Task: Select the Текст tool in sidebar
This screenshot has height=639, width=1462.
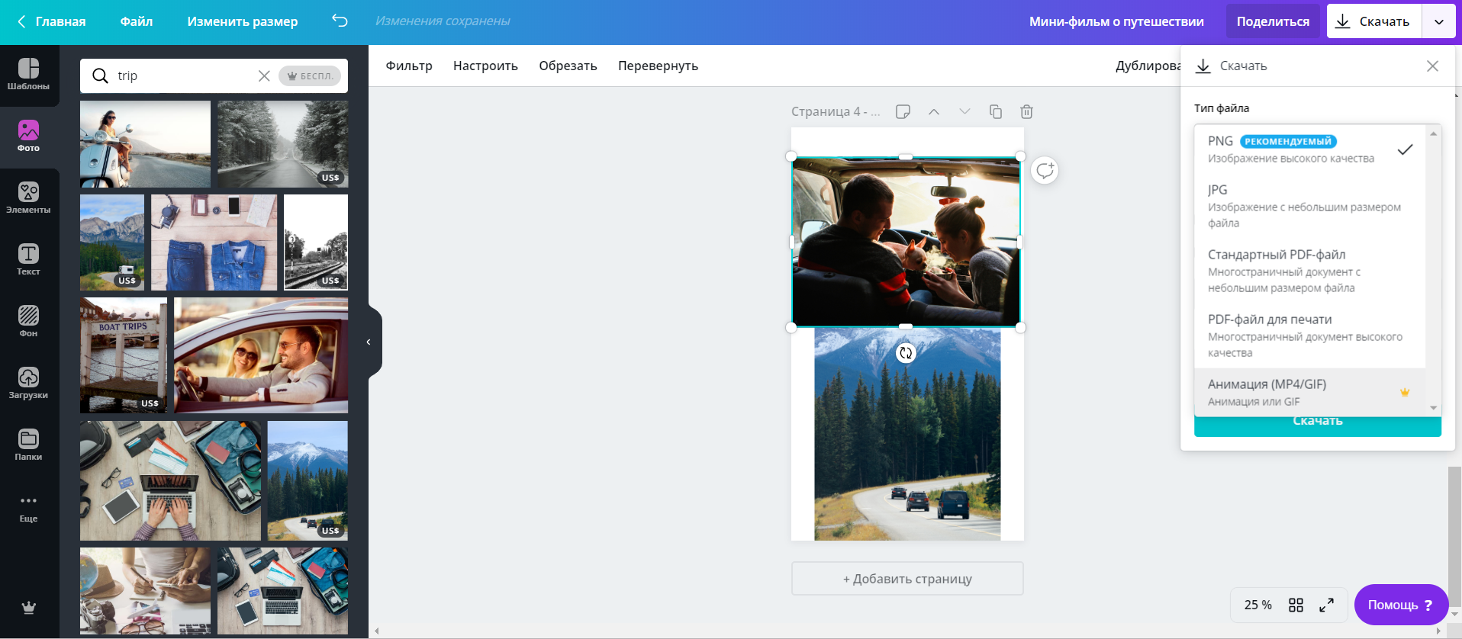Action: click(x=28, y=260)
